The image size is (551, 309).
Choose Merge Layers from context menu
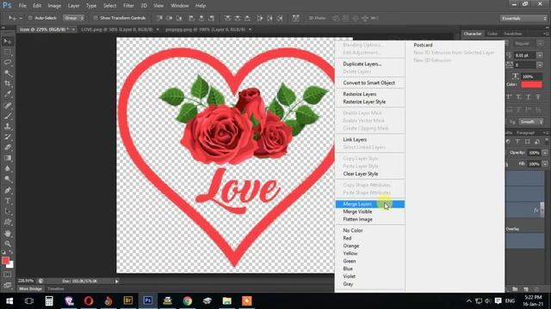(x=370, y=204)
